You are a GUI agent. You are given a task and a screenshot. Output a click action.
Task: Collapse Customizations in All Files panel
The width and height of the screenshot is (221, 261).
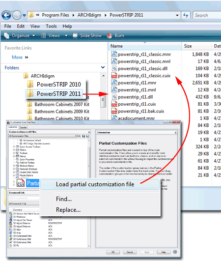[89, 132]
